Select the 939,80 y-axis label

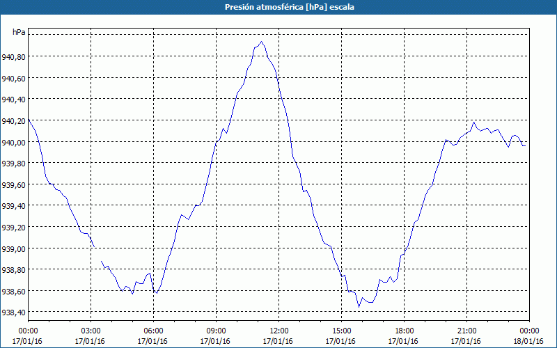click(13, 164)
